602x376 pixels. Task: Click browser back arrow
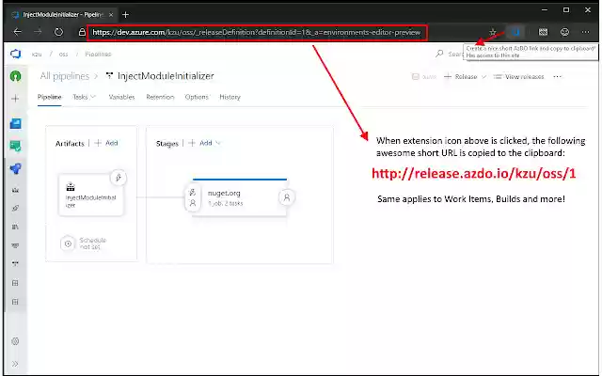[18, 32]
